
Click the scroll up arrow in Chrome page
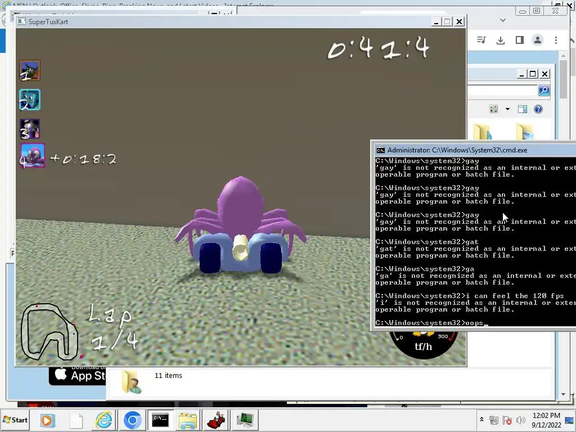tap(564, 56)
